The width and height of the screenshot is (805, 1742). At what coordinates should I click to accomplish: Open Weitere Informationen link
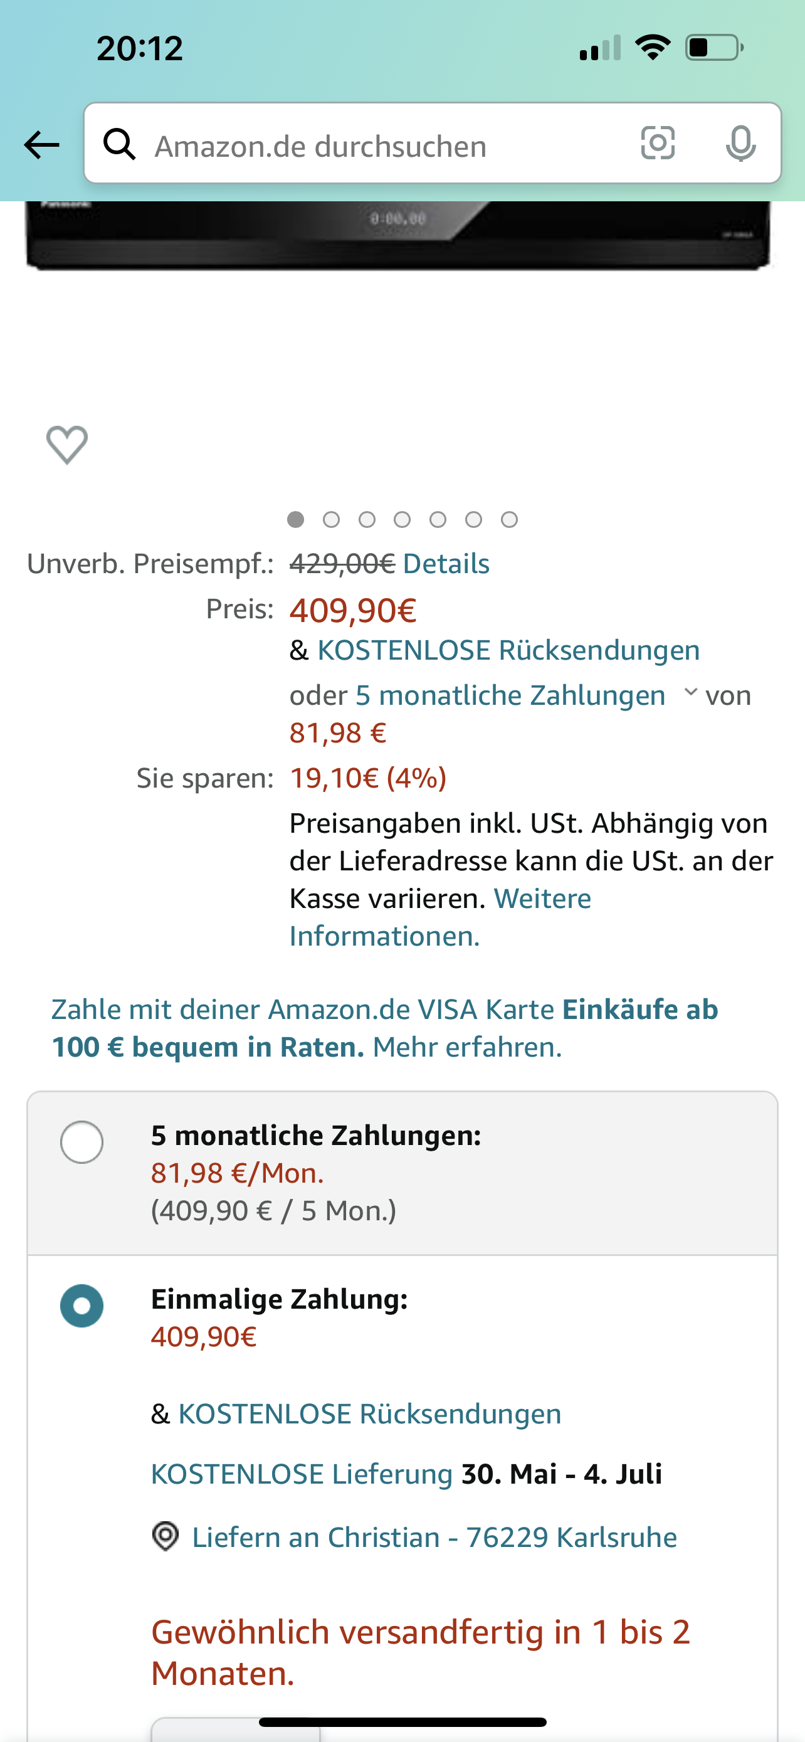(x=440, y=917)
